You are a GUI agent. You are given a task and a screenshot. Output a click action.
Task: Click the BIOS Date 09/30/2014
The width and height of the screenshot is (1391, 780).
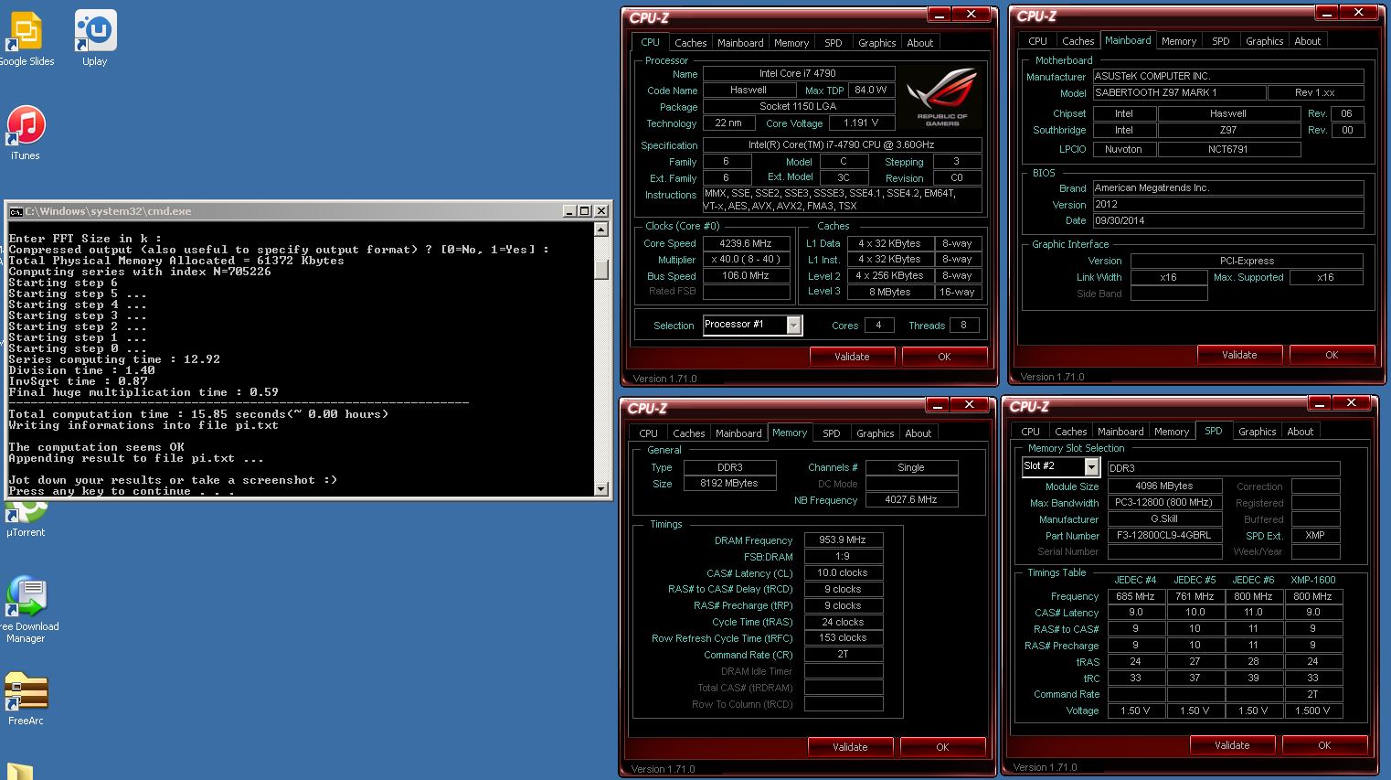coord(1227,220)
